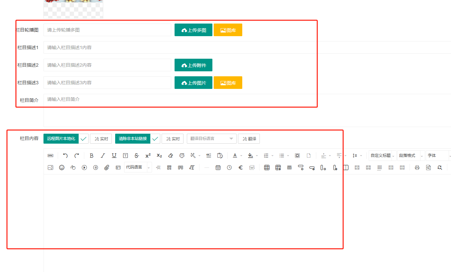Insert a formula with the √Σ icon

tap(191, 168)
